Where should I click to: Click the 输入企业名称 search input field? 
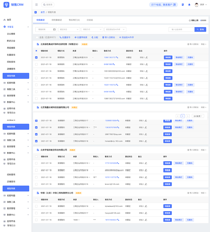click(181, 29)
